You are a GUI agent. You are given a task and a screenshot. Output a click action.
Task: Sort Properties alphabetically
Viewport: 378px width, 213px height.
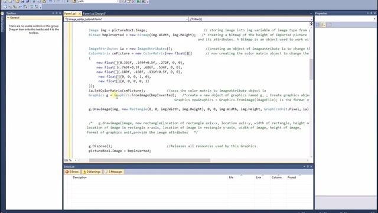point(323,25)
